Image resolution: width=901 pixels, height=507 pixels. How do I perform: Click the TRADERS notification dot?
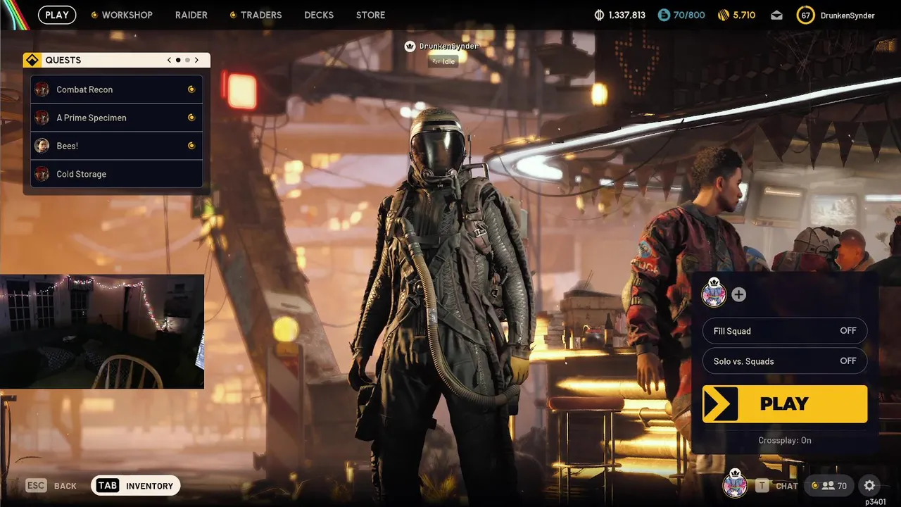(233, 15)
